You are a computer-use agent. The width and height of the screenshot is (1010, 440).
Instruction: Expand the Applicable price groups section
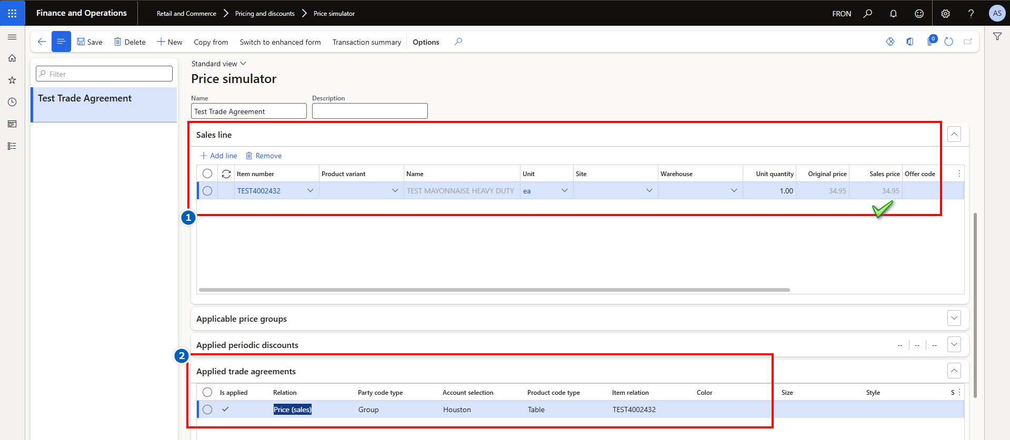[954, 318]
